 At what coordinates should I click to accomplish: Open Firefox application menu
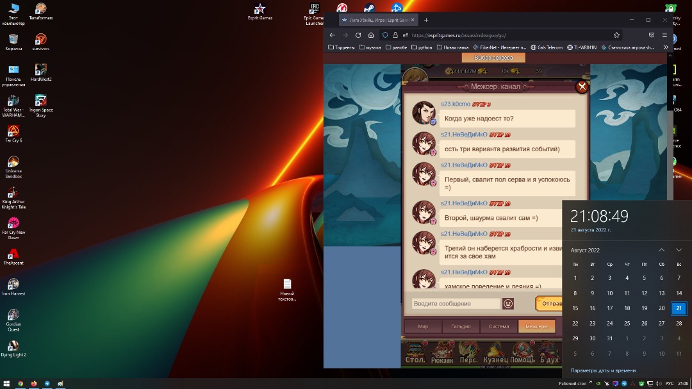664,35
